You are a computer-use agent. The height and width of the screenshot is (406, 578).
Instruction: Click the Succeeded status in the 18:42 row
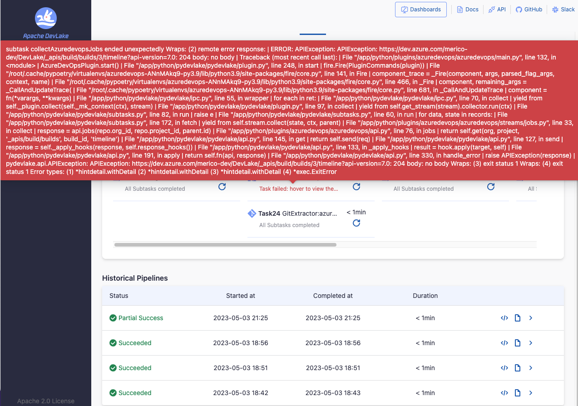point(135,393)
